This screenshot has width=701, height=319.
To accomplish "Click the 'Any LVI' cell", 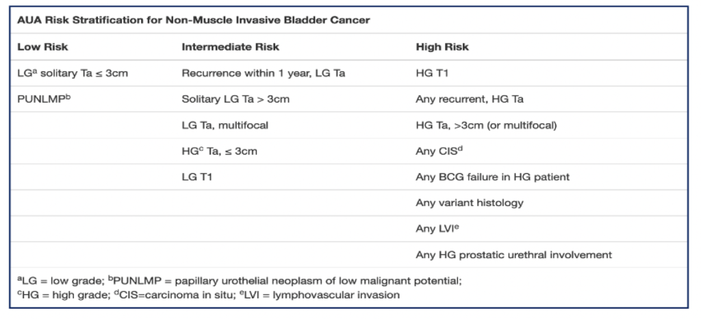I will pyautogui.click(x=437, y=229).
